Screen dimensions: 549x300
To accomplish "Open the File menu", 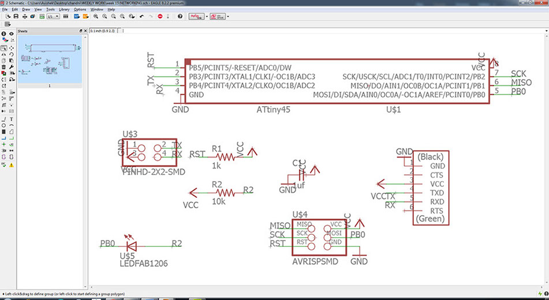I will pos(5,9).
